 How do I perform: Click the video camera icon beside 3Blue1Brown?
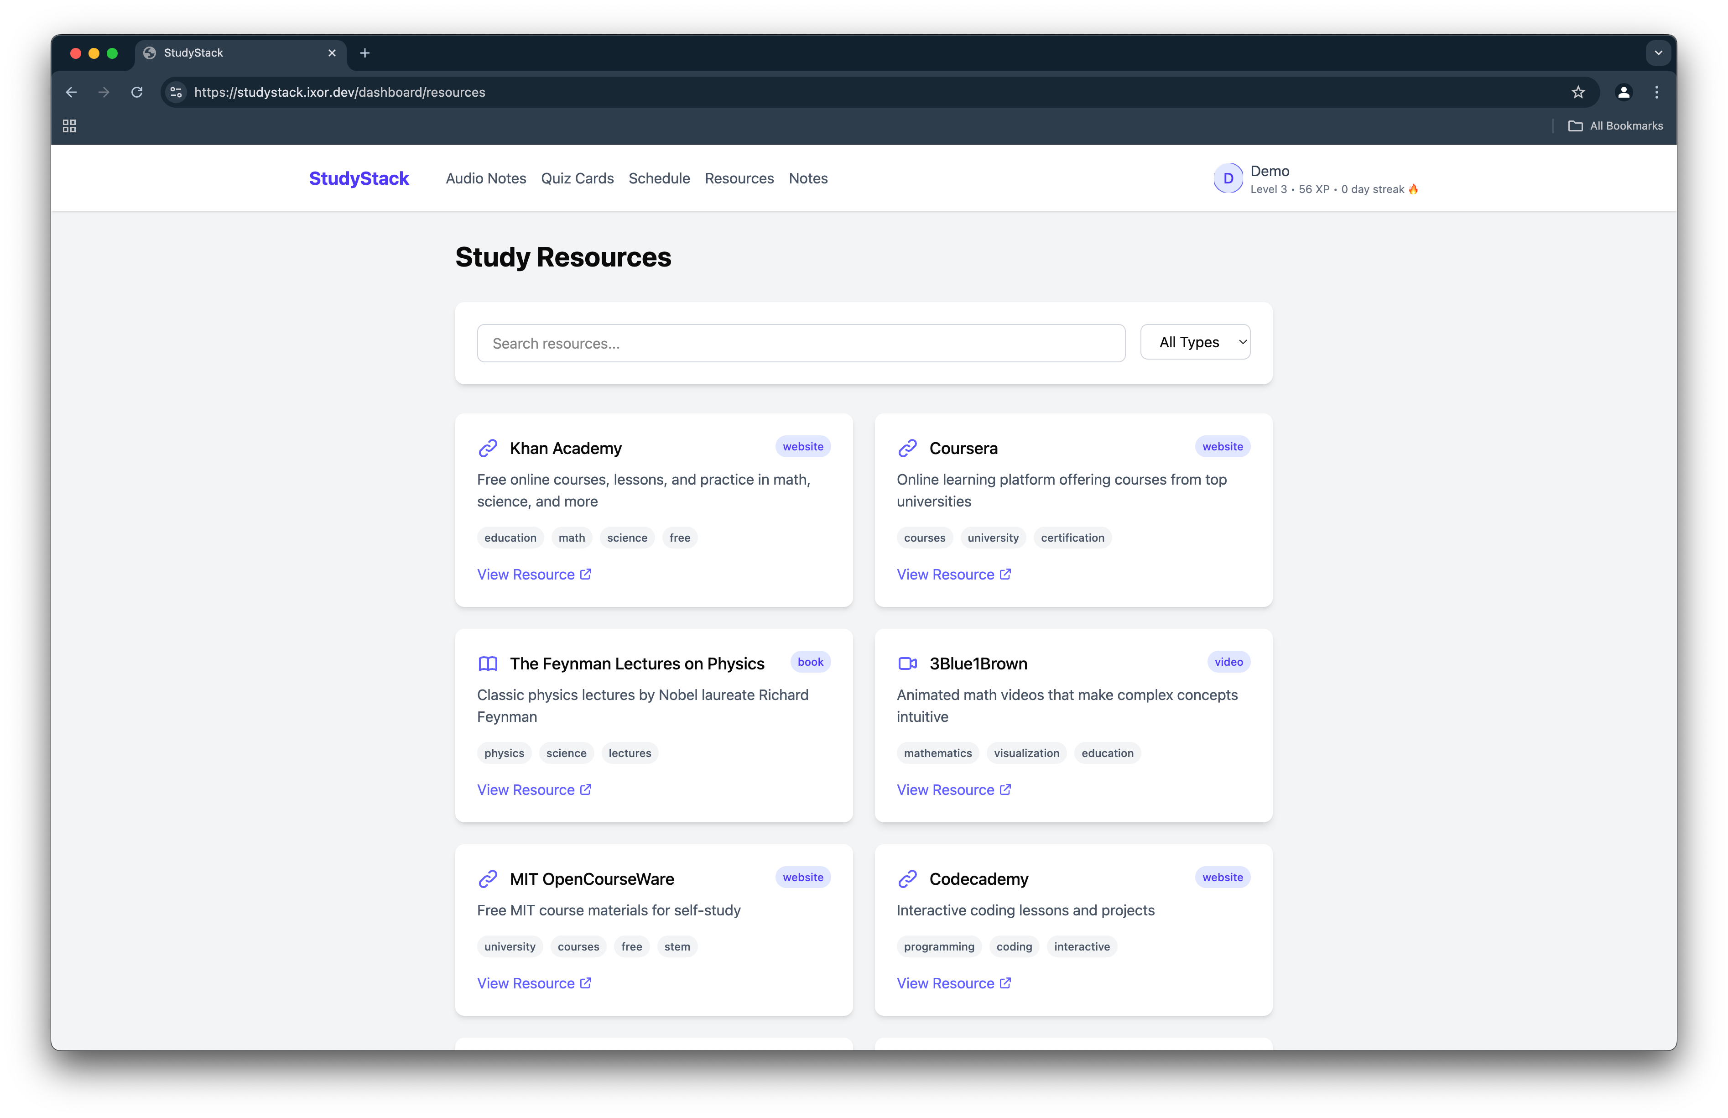point(907,663)
